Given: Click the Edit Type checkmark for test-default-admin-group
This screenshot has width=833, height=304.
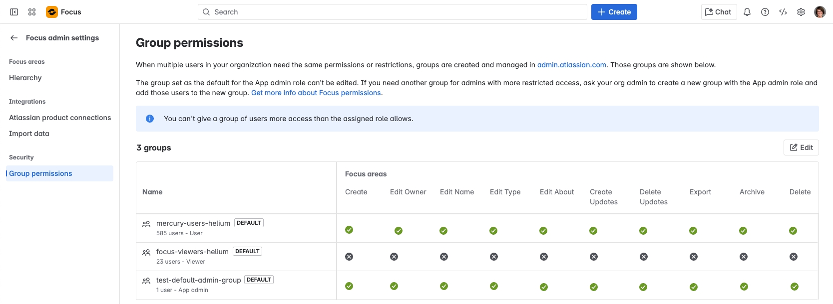Looking at the screenshot, I should (494, 286).
